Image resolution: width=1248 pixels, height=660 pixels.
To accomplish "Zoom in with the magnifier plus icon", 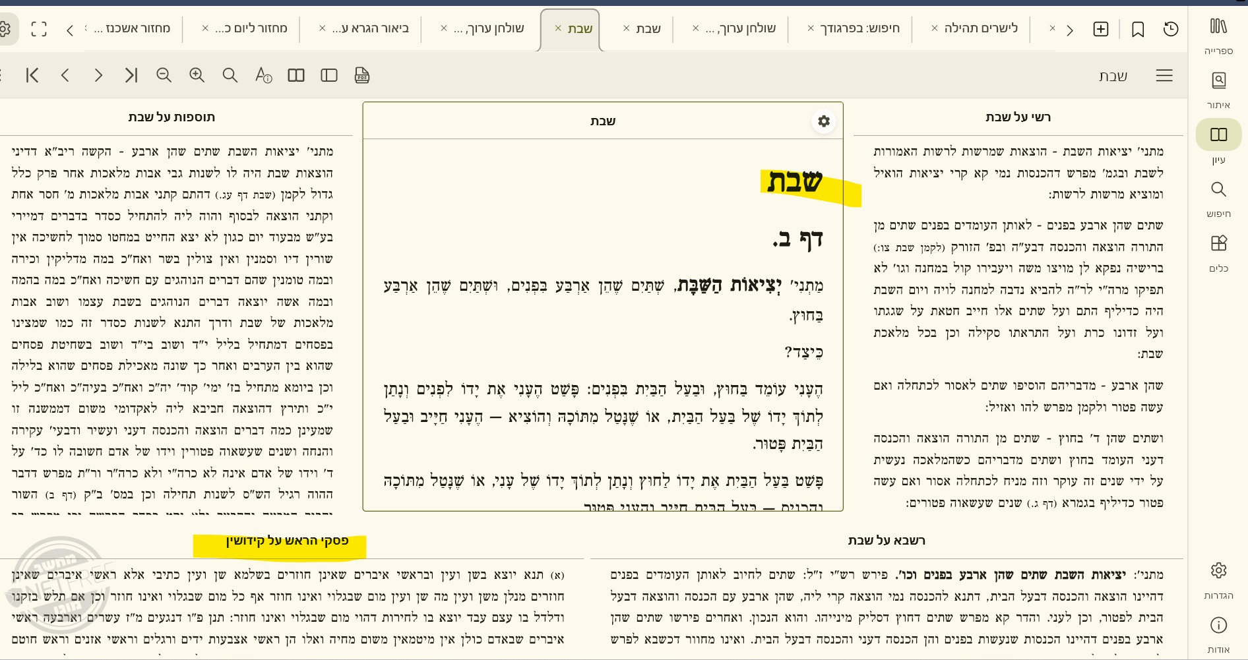I will coord(197,75).
